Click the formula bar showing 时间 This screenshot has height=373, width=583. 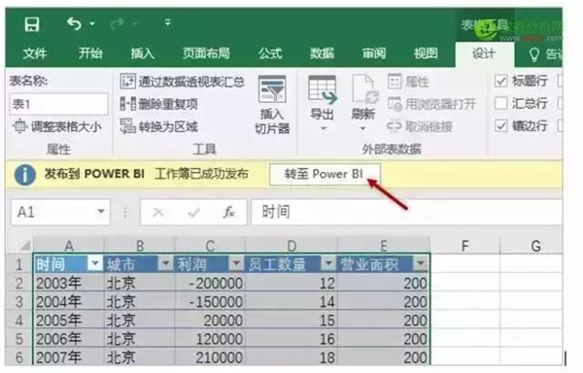[406, 212]
